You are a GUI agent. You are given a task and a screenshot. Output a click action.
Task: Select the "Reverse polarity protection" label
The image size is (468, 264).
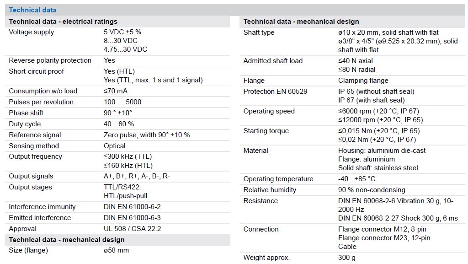(50, 60)
